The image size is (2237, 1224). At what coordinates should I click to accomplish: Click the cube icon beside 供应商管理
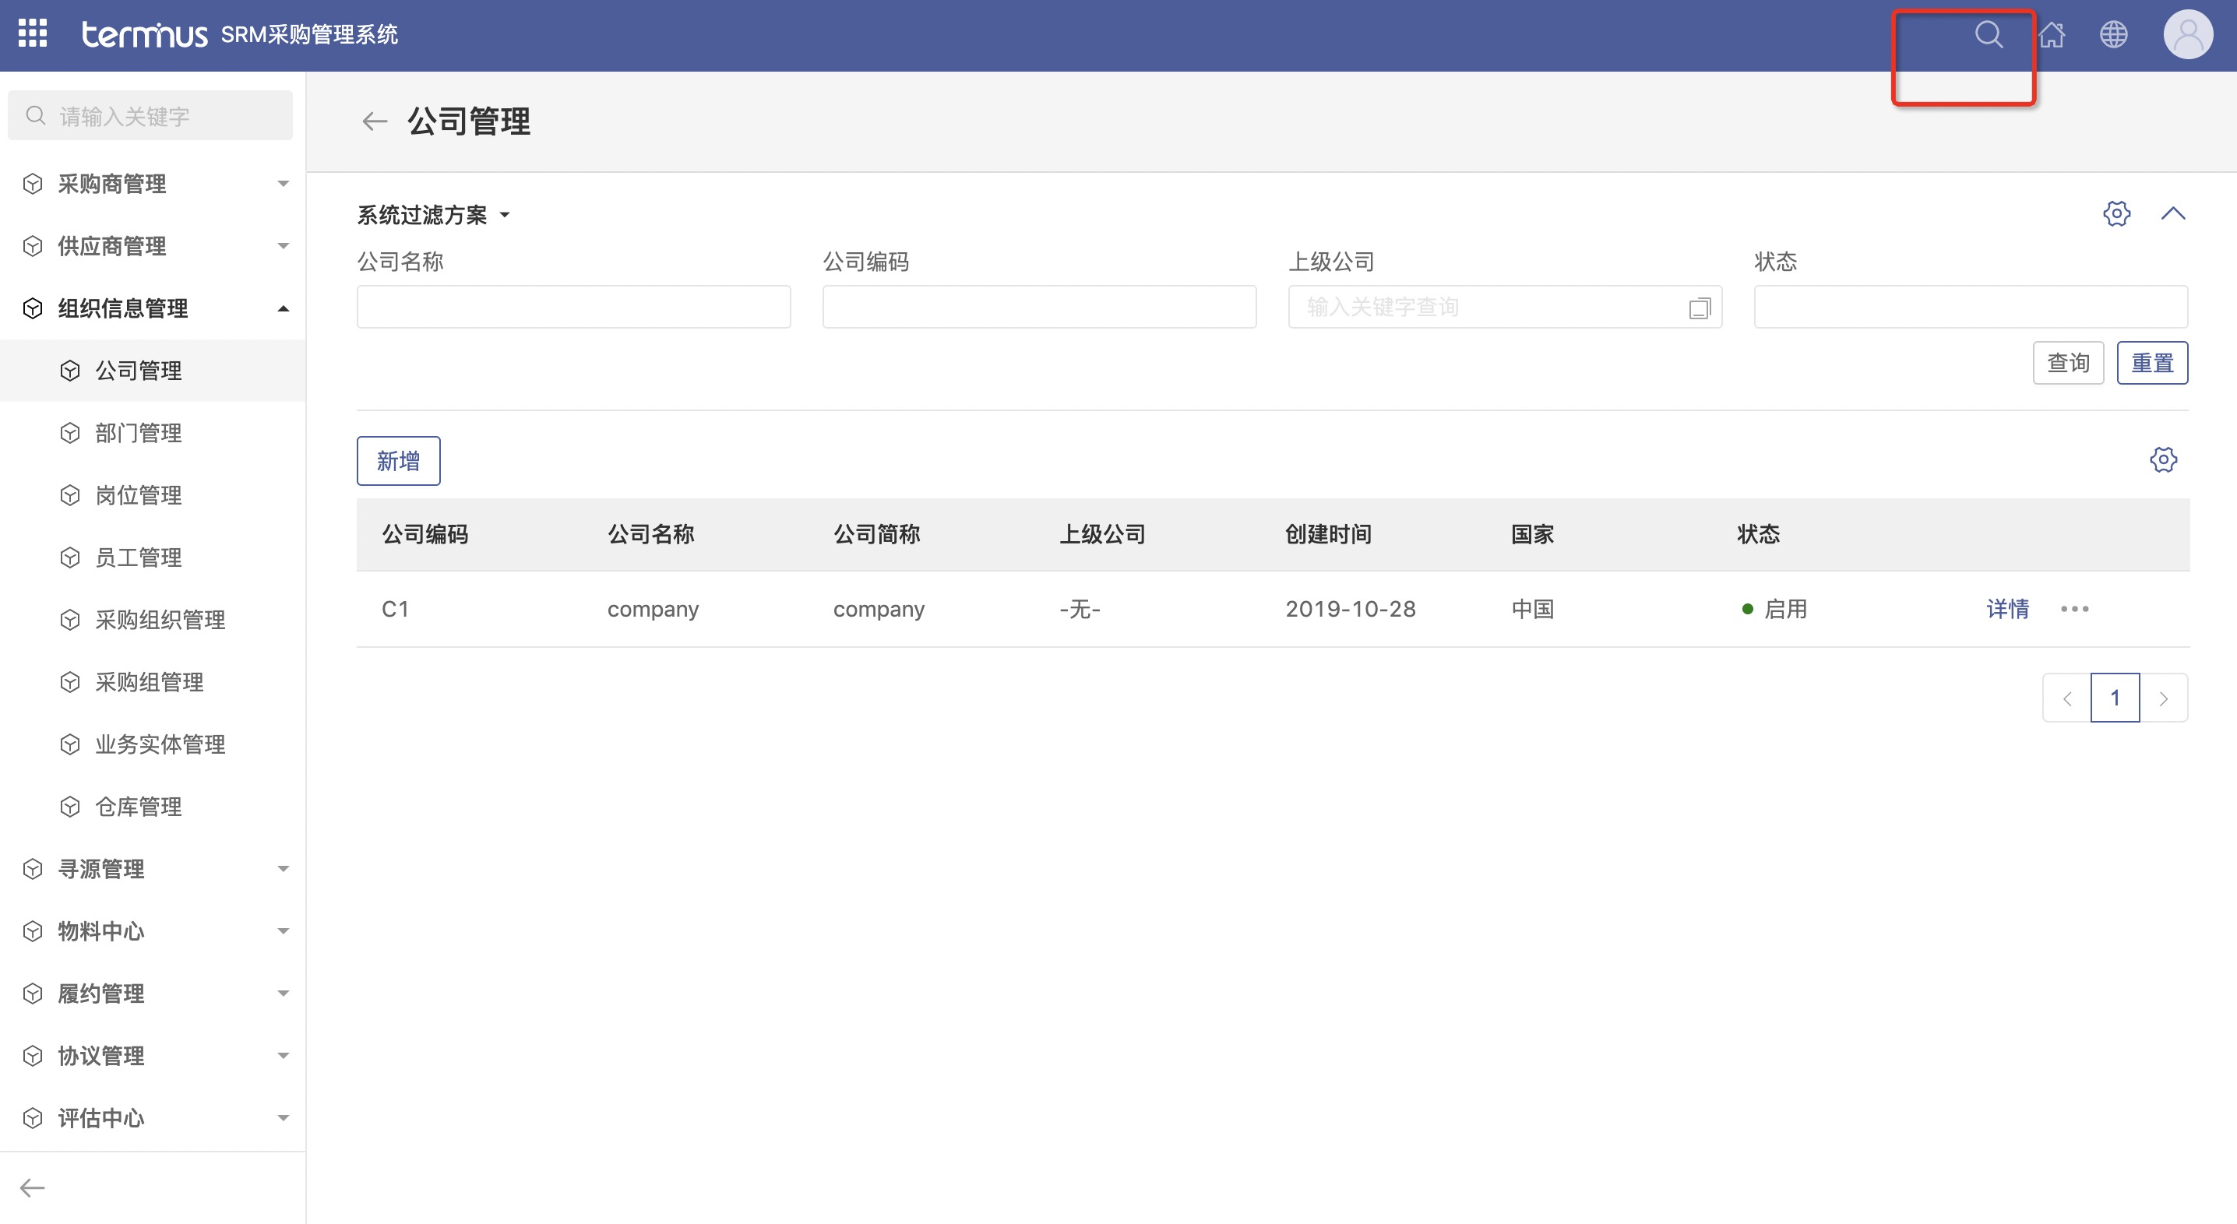tap(33, 247)
